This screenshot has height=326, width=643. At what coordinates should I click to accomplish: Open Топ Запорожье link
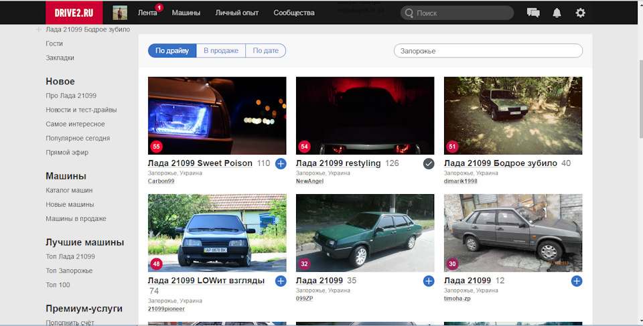click(x=69, y=270)
